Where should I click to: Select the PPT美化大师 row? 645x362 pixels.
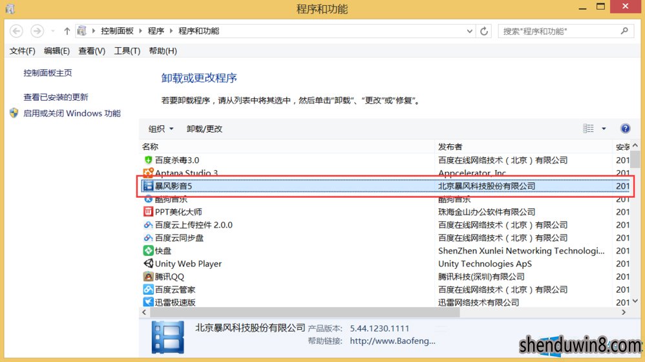[385, 212]
